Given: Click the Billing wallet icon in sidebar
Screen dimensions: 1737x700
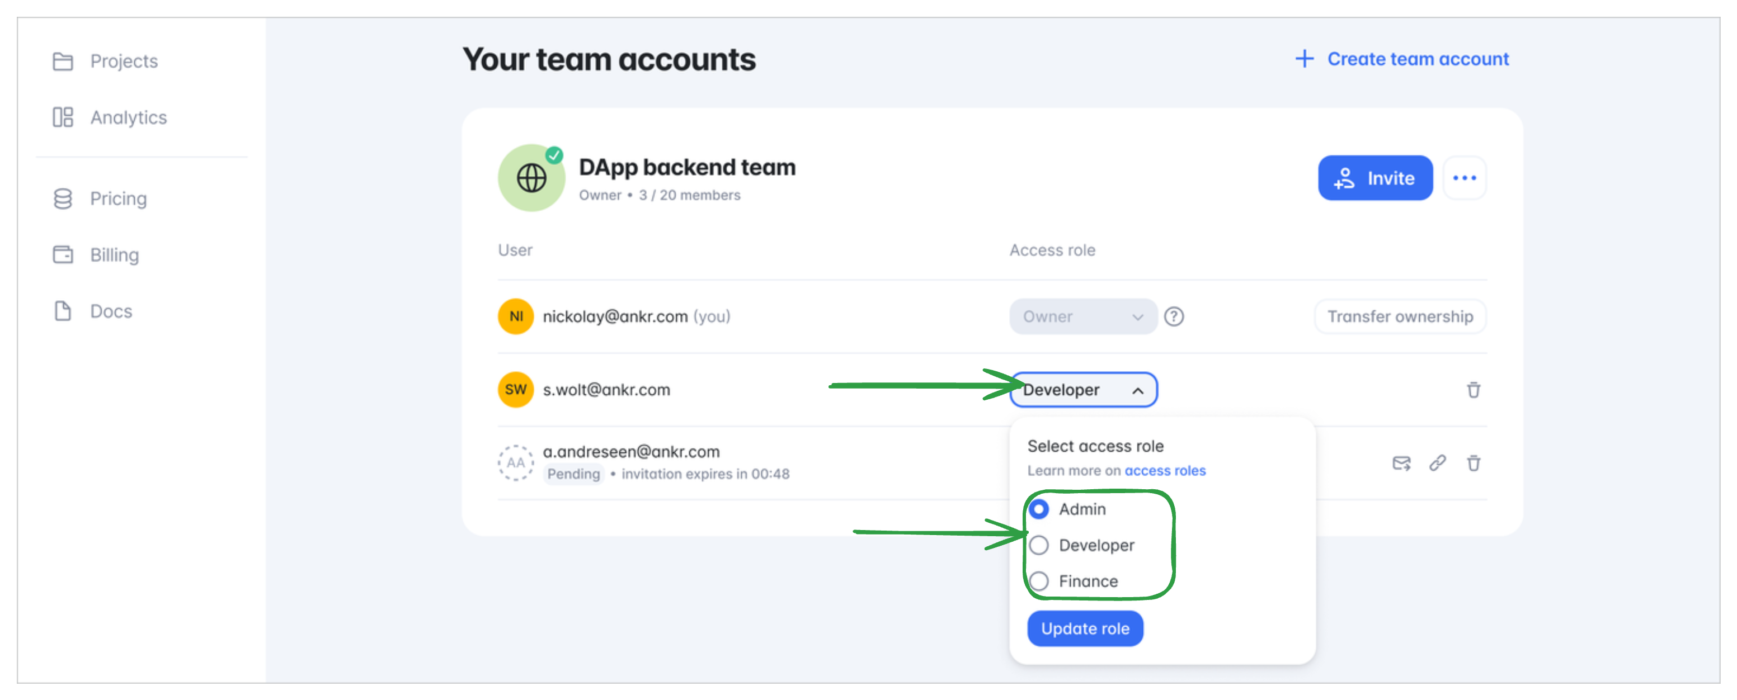Looking at the screenshot, I should 63,254.
